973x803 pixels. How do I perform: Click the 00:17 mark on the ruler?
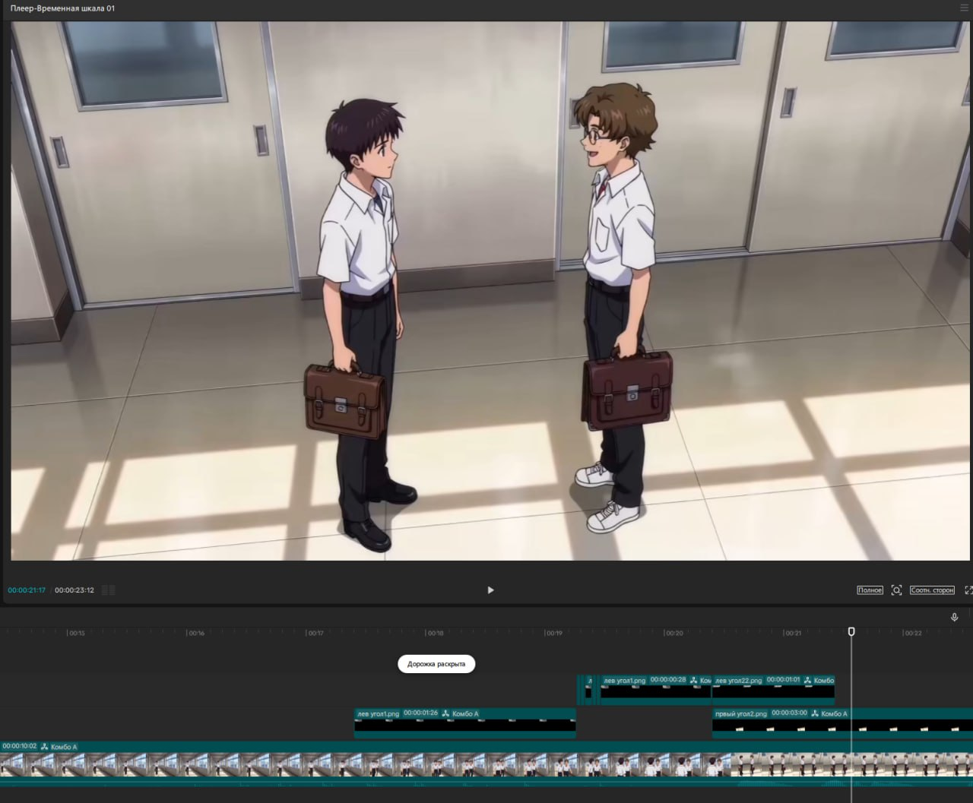click(x=315, y=633)
